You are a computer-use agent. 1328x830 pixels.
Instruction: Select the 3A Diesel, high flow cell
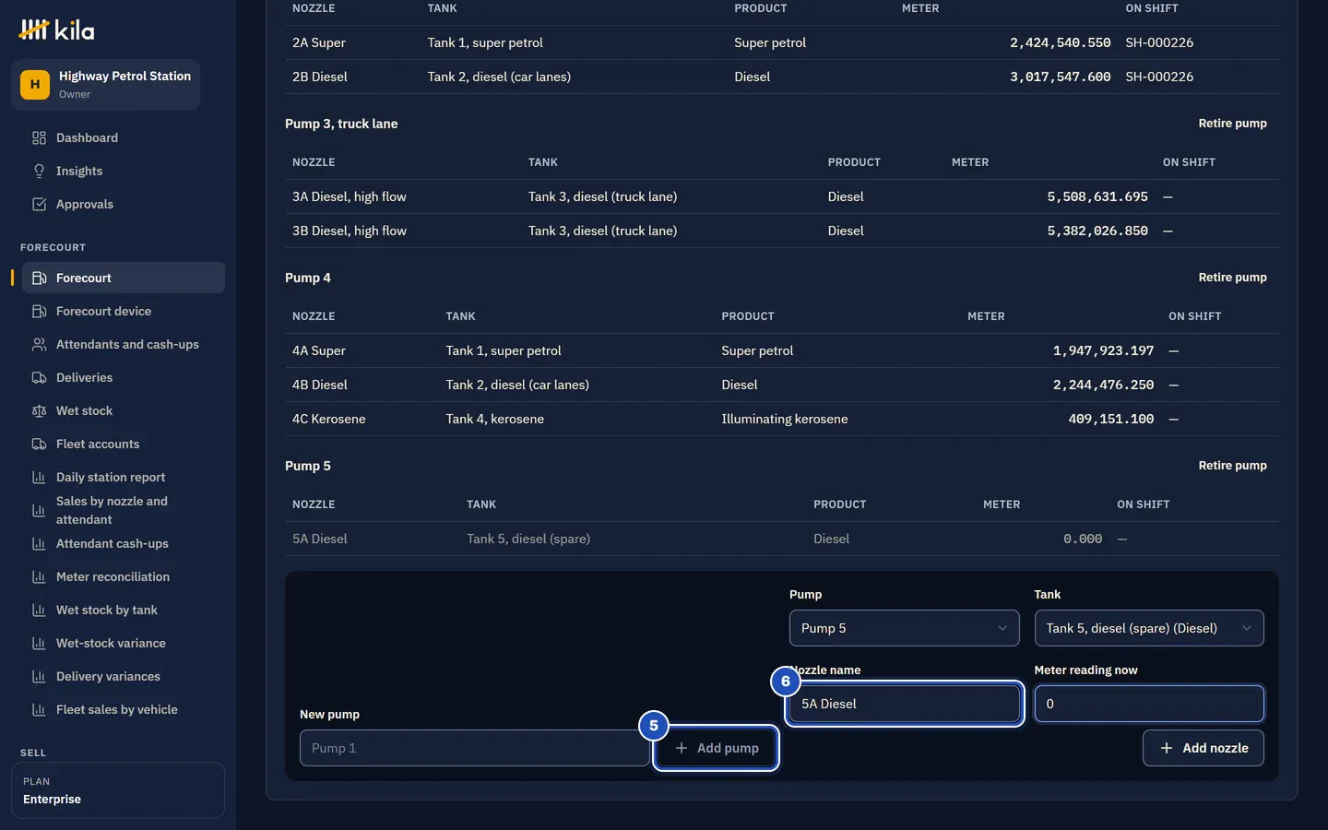tap(350, 196)
